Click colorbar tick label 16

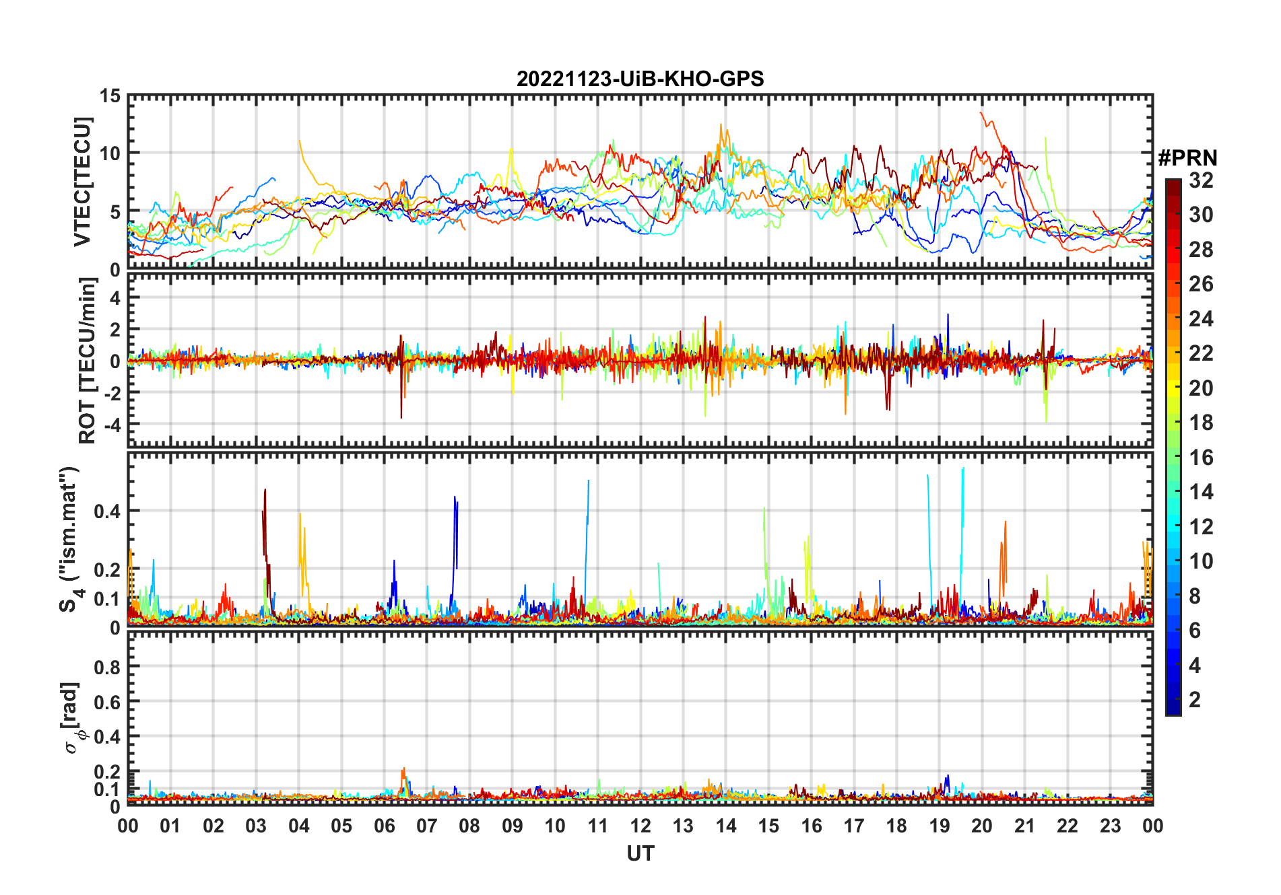pos(1201,458)
